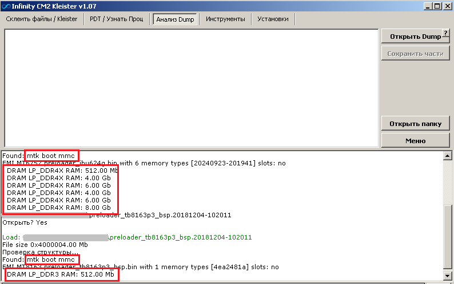
Task: Click the DRAM LP_DDR3 RAM 512.00 Mb line
Action: pyautogui.click(x=60, y=275)
